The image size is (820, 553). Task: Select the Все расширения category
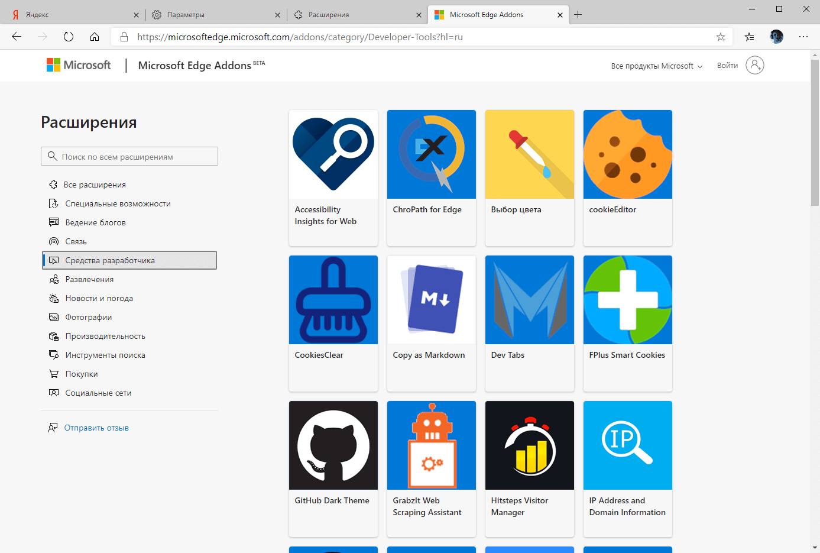click(129, 185)
